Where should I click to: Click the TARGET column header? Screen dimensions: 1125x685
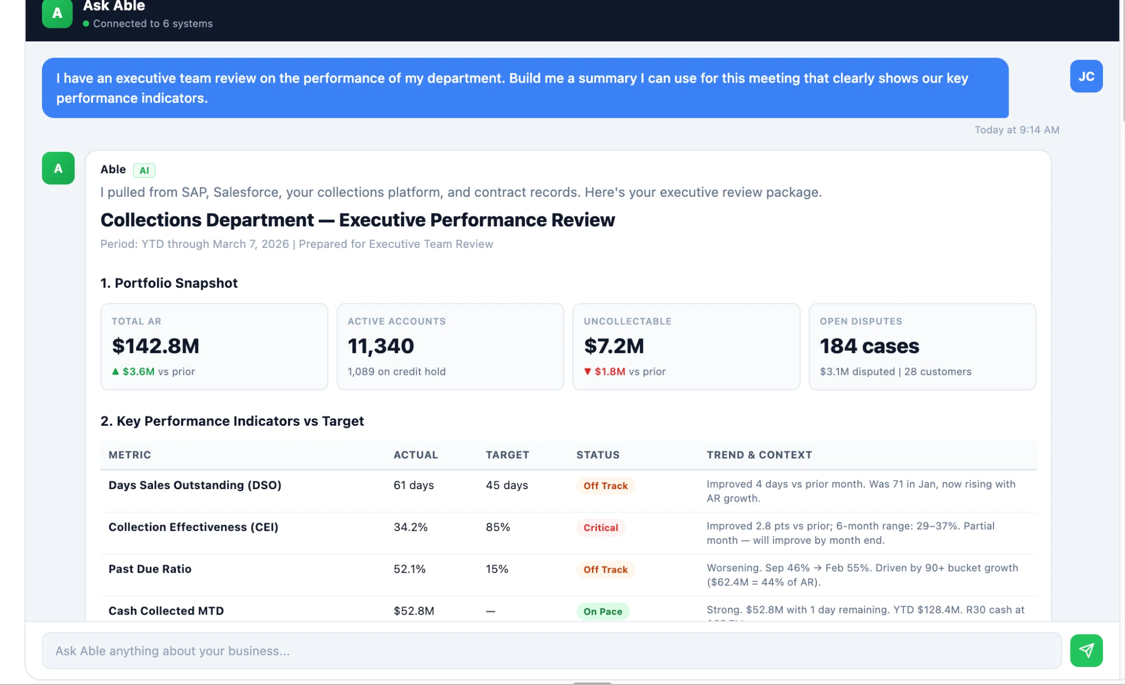click(507, 455)
